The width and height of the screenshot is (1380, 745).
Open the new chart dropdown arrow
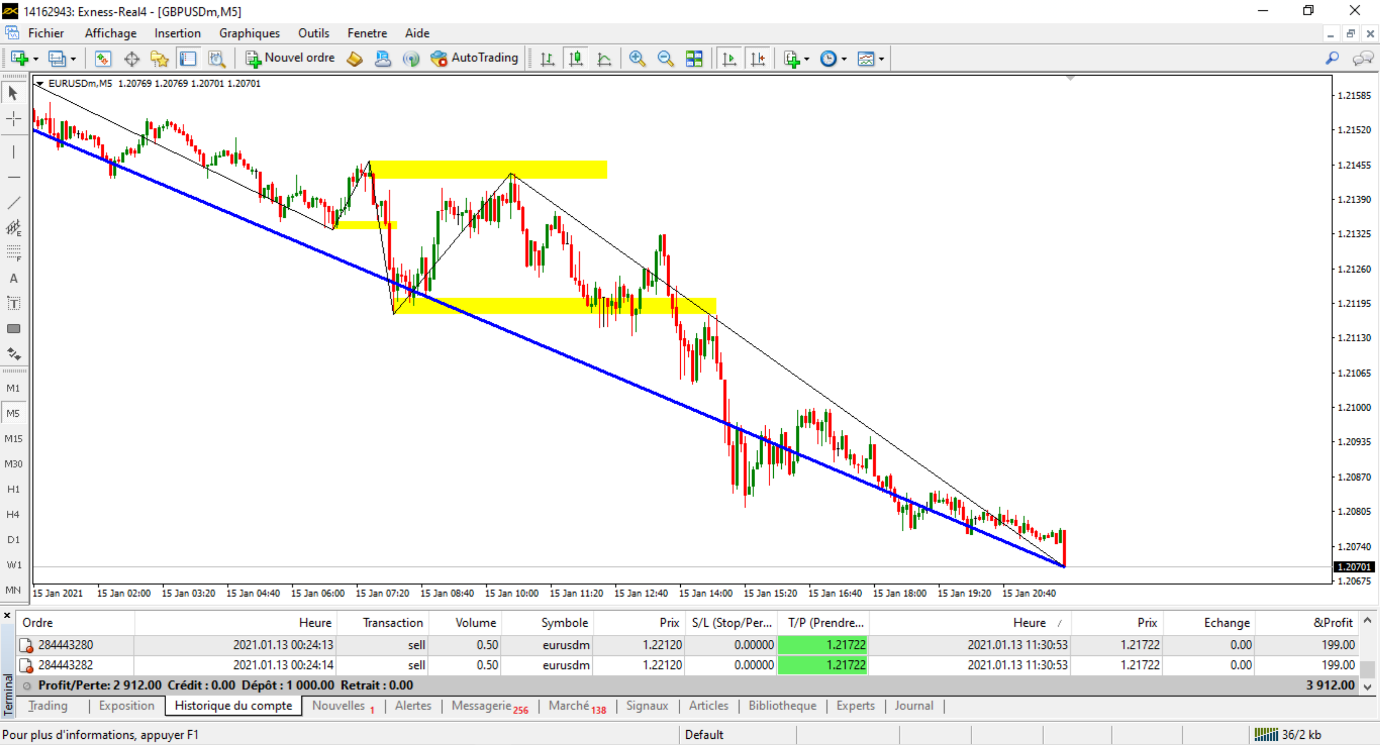[36, 58]
